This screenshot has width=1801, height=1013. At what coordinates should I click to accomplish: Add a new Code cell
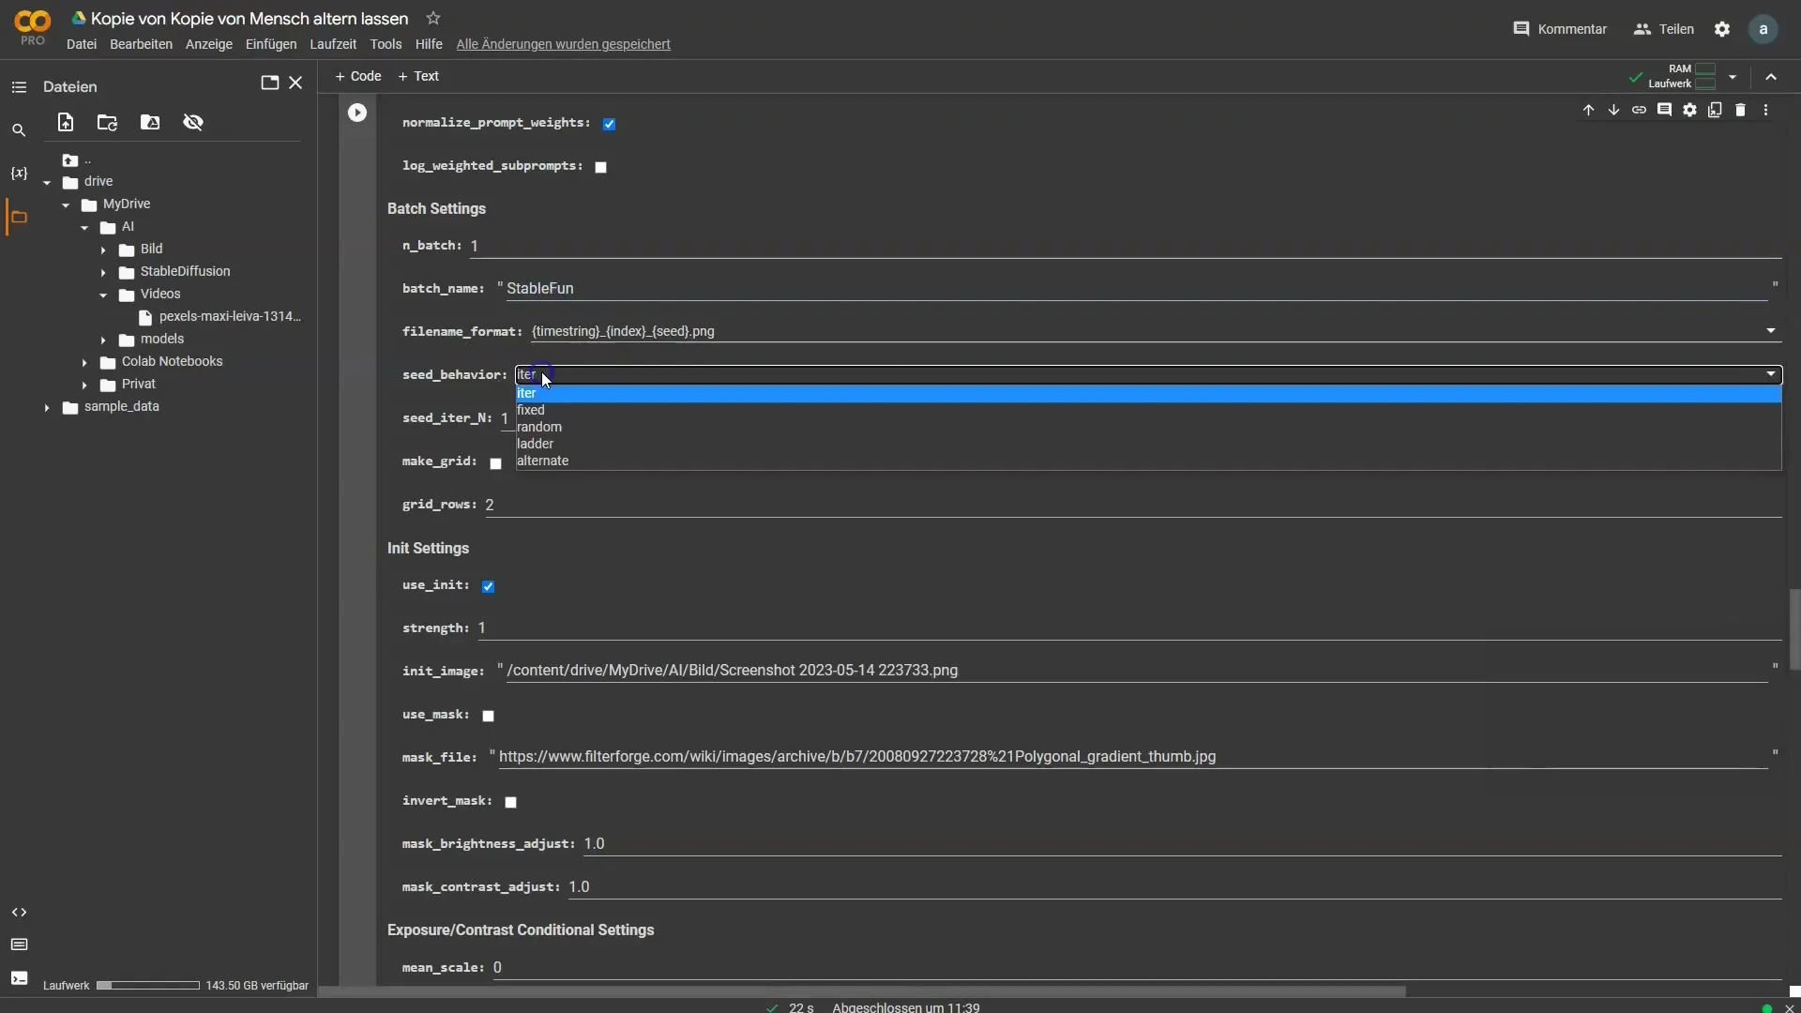[x=358, y=76]
